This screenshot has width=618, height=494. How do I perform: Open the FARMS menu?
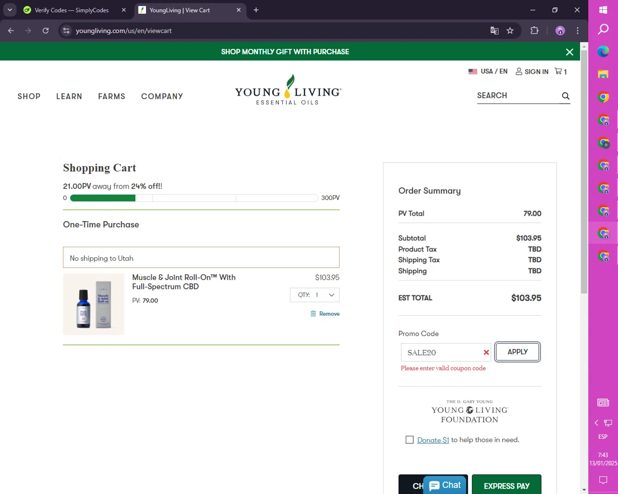pos(112,96)
